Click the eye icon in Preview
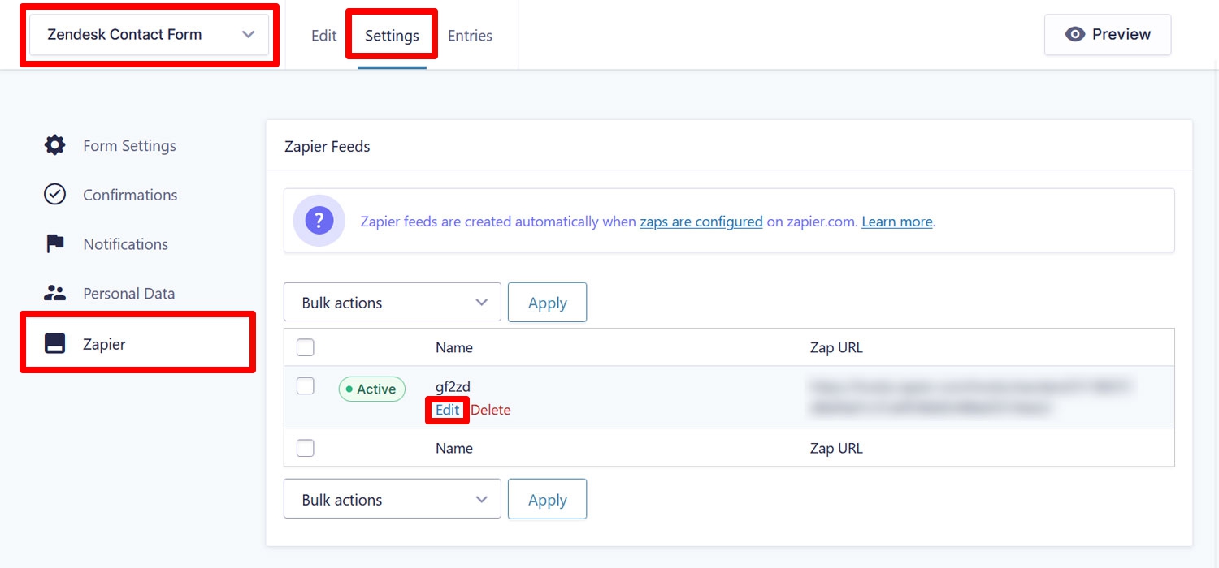Image resolution: width=1219 pixels, height=568 pixels. (x=1075, y=34)
